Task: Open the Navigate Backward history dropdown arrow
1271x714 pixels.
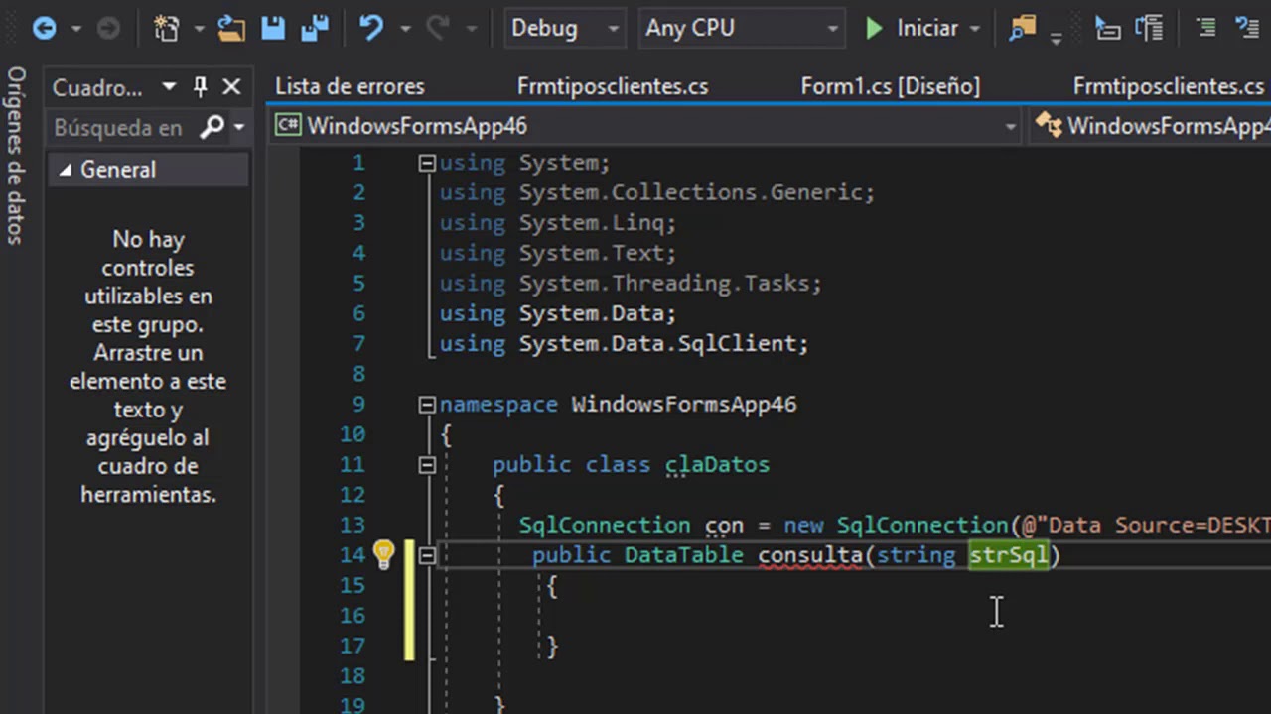Action: pyautogui.click(x=75, y=29)
